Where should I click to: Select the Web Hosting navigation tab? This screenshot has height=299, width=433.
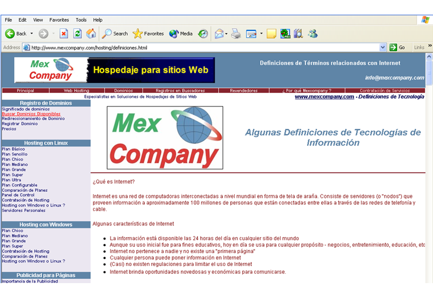click(76, 91)
